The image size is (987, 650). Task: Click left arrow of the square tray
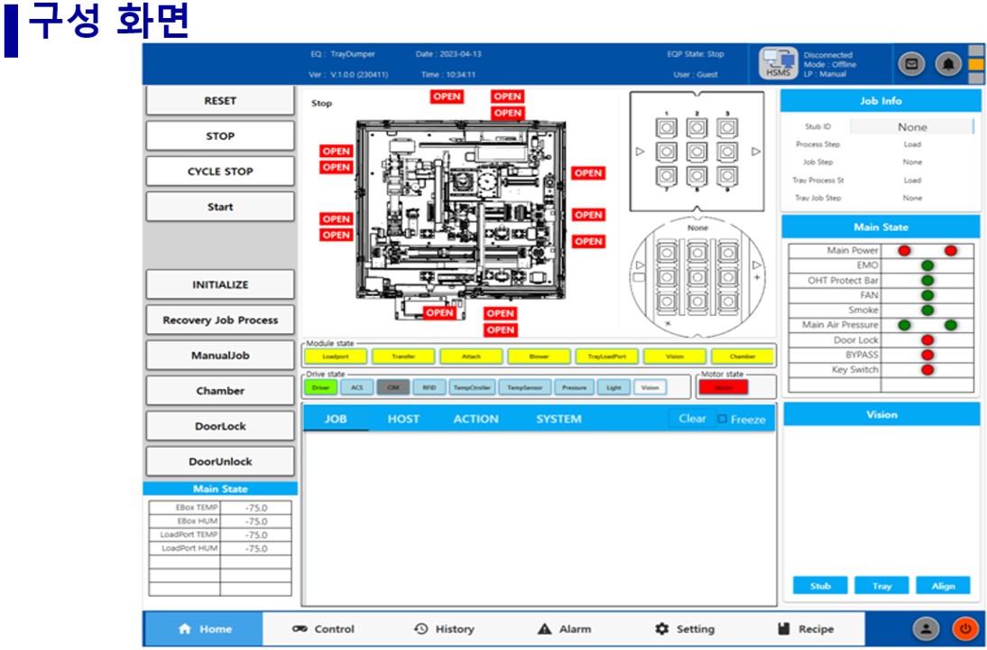[x=640, y=151]
